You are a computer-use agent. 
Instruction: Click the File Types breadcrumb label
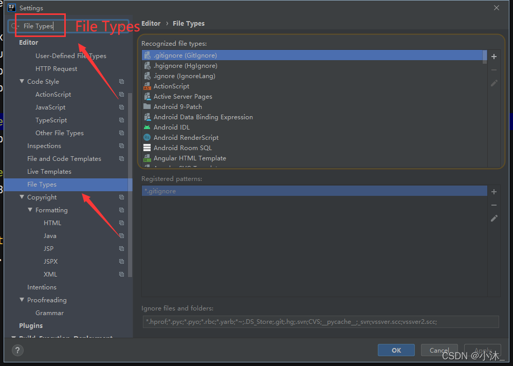pos(189,24)
